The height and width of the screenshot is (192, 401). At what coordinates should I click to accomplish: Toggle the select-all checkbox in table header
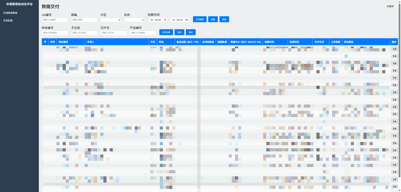point(45,41)
